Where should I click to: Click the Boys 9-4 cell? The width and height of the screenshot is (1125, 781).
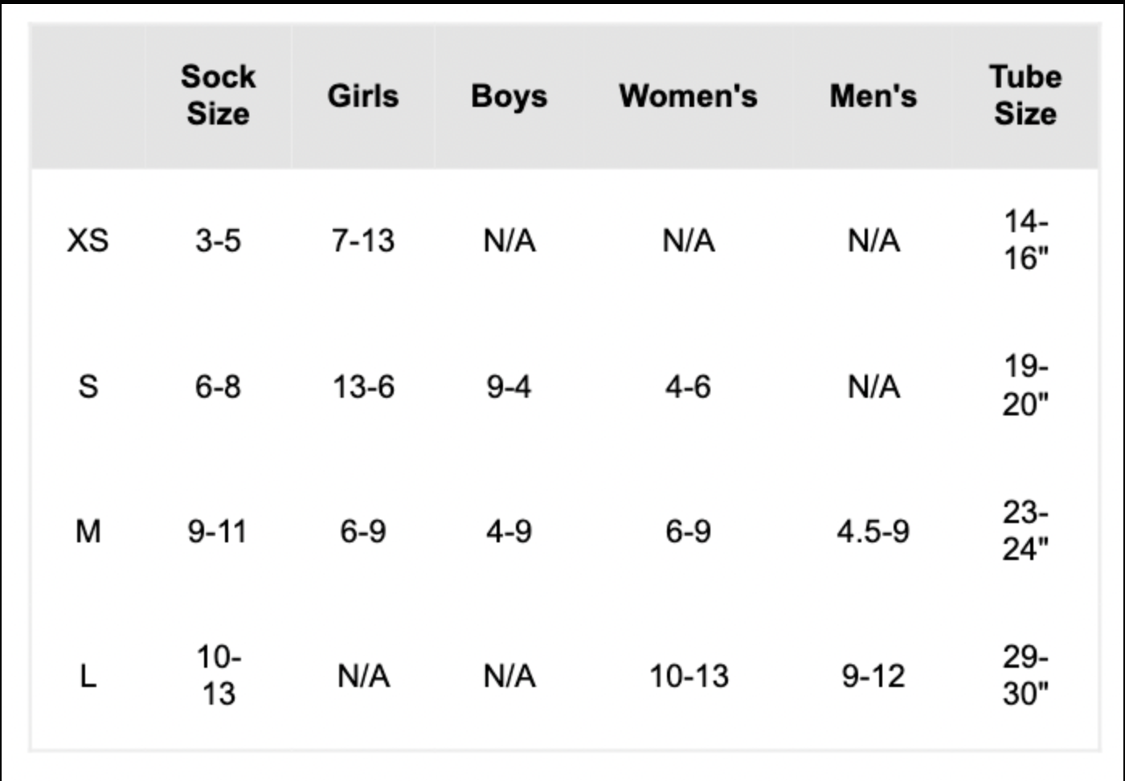coord(509,386)
